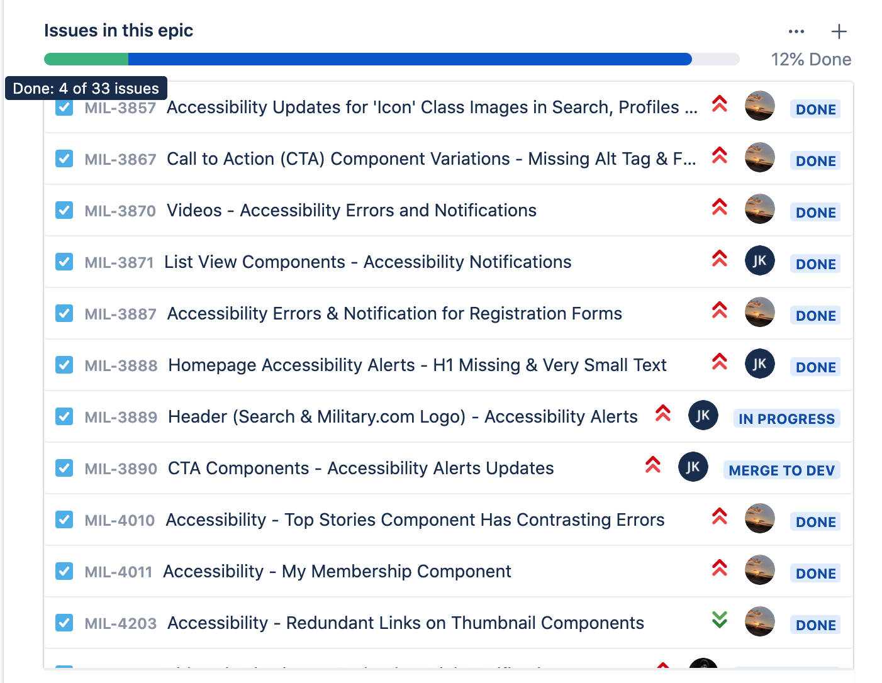The width and height of the screenshot is (882, 683).
Task: Open the three-dot more actions menu
Action: tap(796, 31)
